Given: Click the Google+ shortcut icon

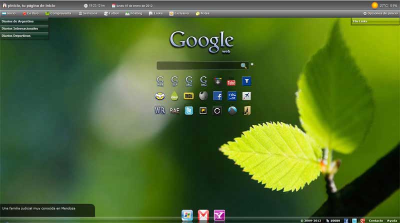Looking at the screenshot, I should (217, 81).
